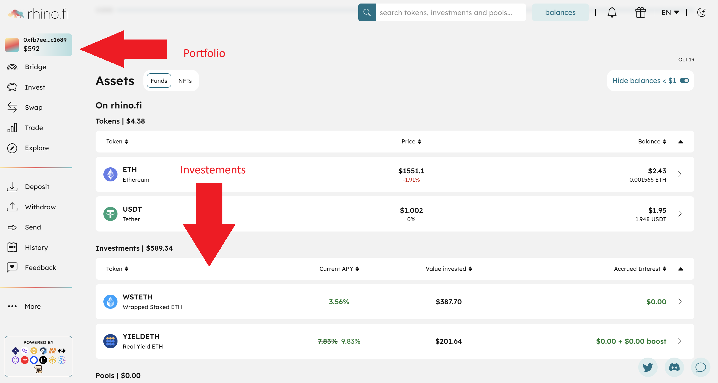Click the gift rewards icon
Image resolution: width=718 pixels, height=383 pixels.
[x=640, y=13]
